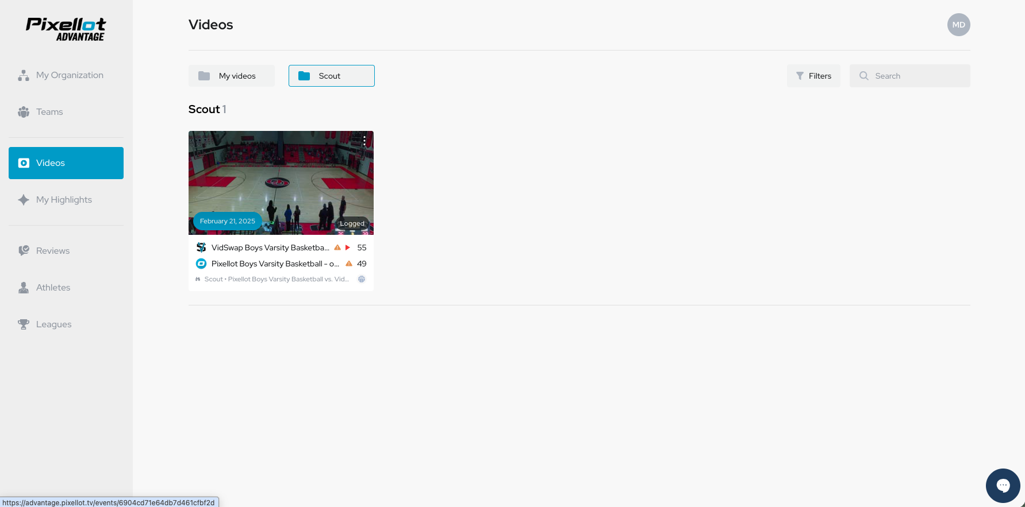
Task: Open the chat support bubble
Action: tap(1003, 486)
